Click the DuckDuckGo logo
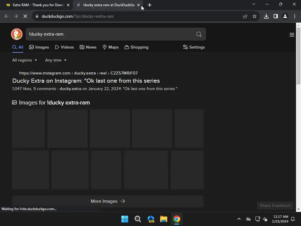This screenshot has width=301, height=226. 17,34
